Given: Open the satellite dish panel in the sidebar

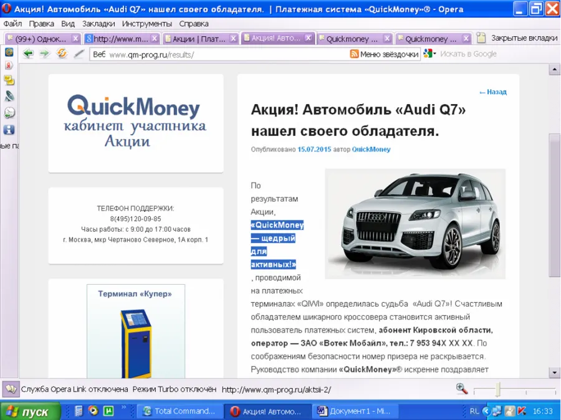Looking at the screenshot, I should point(9,96).
